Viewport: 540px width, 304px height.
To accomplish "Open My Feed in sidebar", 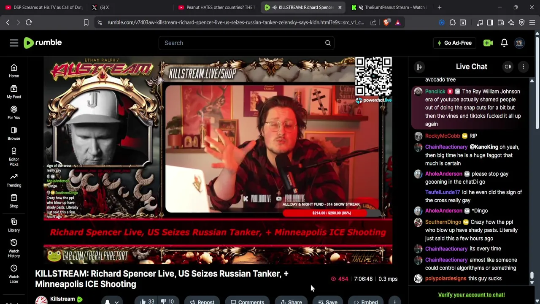I will pyautogui.click(x=14, y=92).
